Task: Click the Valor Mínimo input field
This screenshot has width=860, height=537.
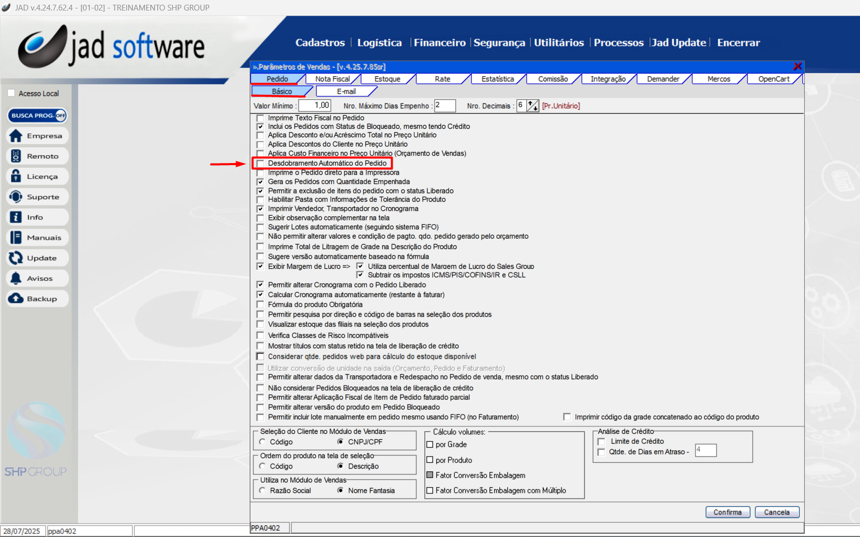Action: 315,106
